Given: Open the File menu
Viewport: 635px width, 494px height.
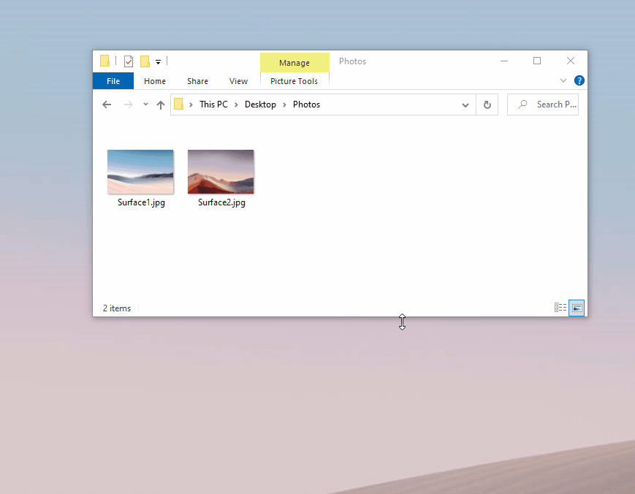Looking at the screenshot, I should click(x=113, y=81).
